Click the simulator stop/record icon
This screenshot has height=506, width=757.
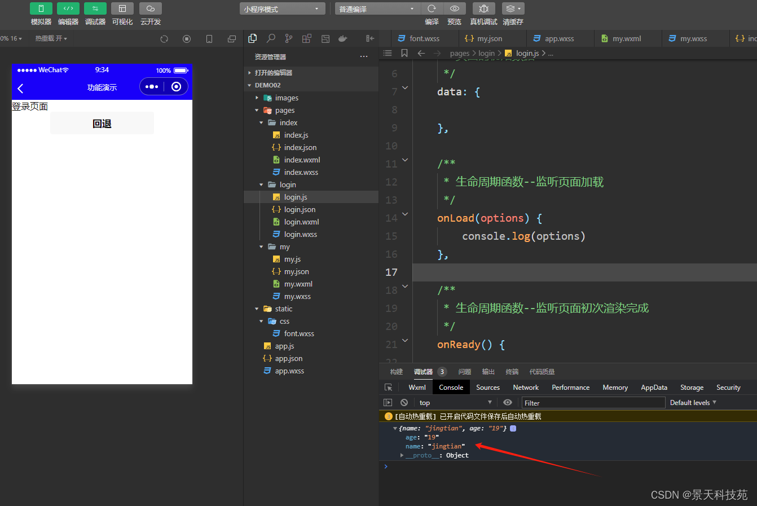pos(187,39)
